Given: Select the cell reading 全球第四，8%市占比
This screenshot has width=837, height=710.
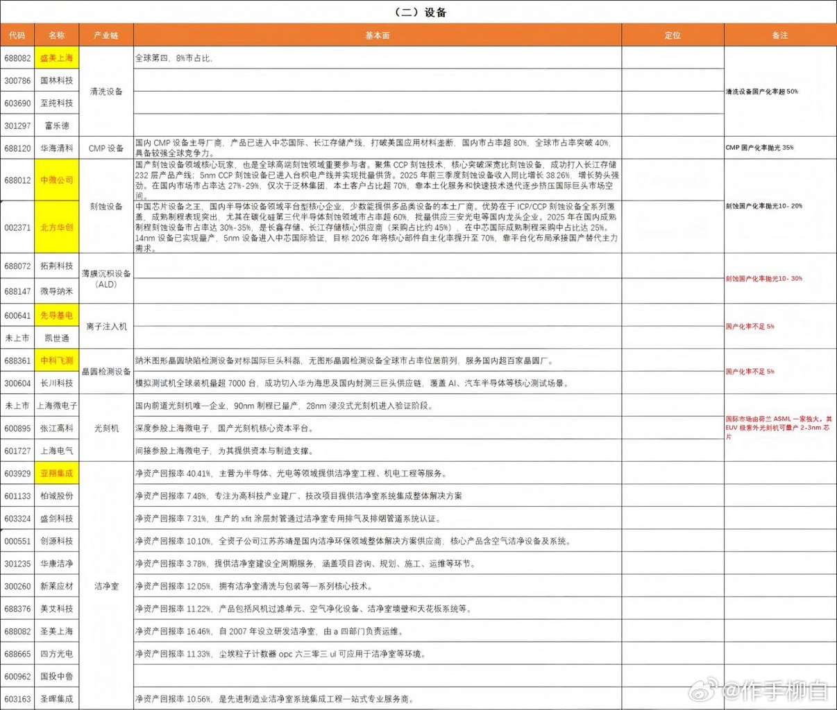Looking at the screenshot, I should click(x=378, y=58).
